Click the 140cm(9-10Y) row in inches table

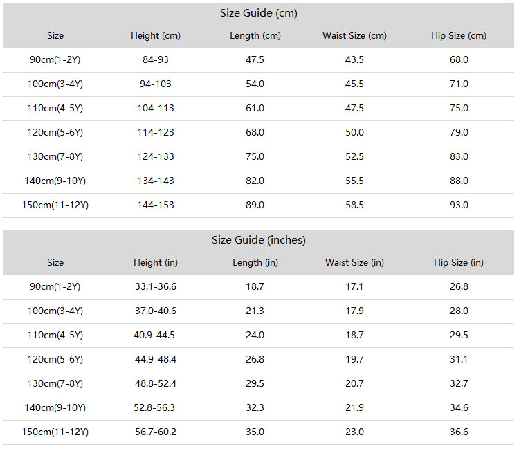[x=259, y=408]
